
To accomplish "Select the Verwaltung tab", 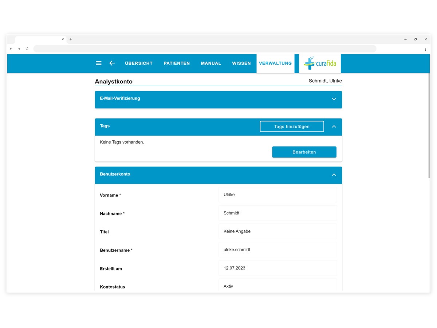I will coord(275,63).
